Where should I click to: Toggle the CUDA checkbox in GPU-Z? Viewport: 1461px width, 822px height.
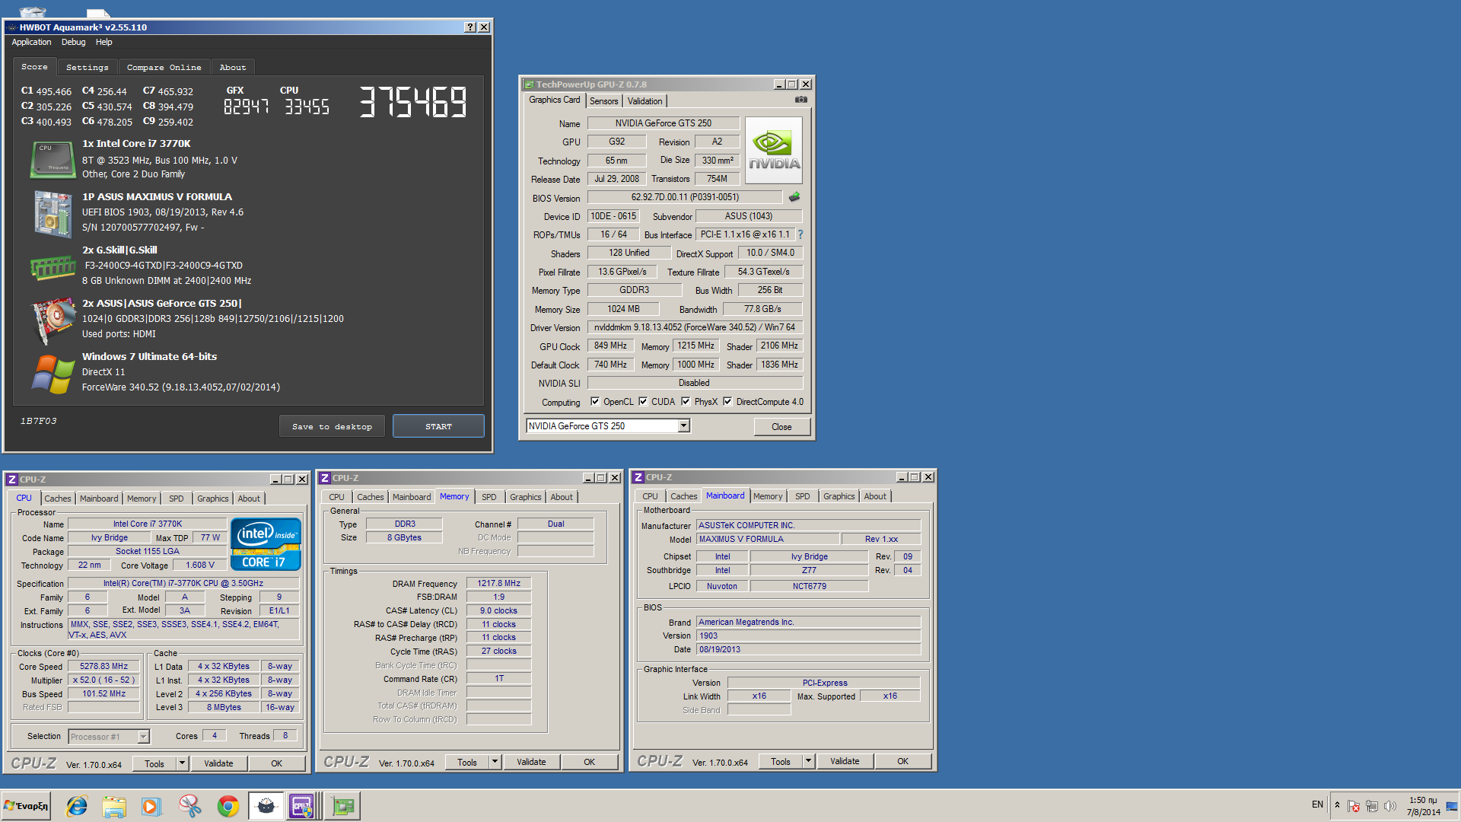(643, 402)
